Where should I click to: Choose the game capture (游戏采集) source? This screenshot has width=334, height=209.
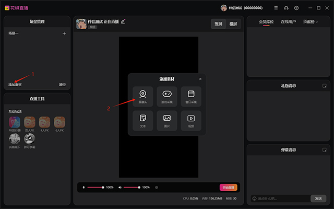coord(167,97)
